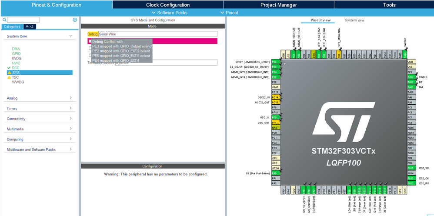
Task: Open the Project Manager tab
Action: pyautogui.click(x=278, y=5)
